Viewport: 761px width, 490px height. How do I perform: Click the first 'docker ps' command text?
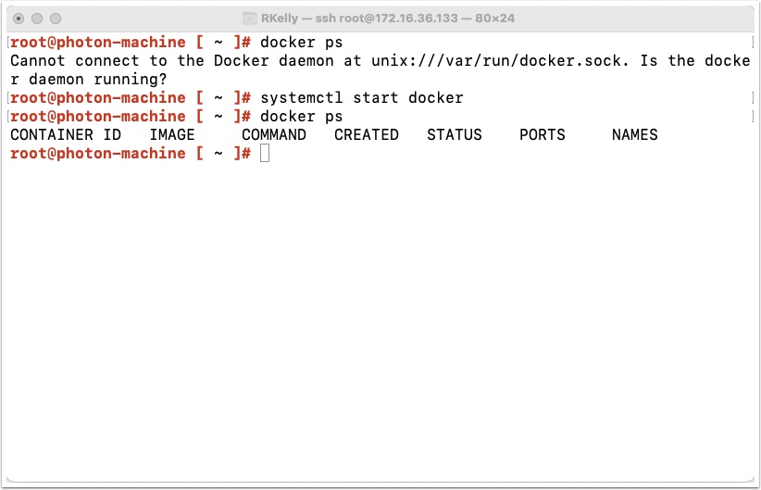pyautogui.click(x=302, y=43)
